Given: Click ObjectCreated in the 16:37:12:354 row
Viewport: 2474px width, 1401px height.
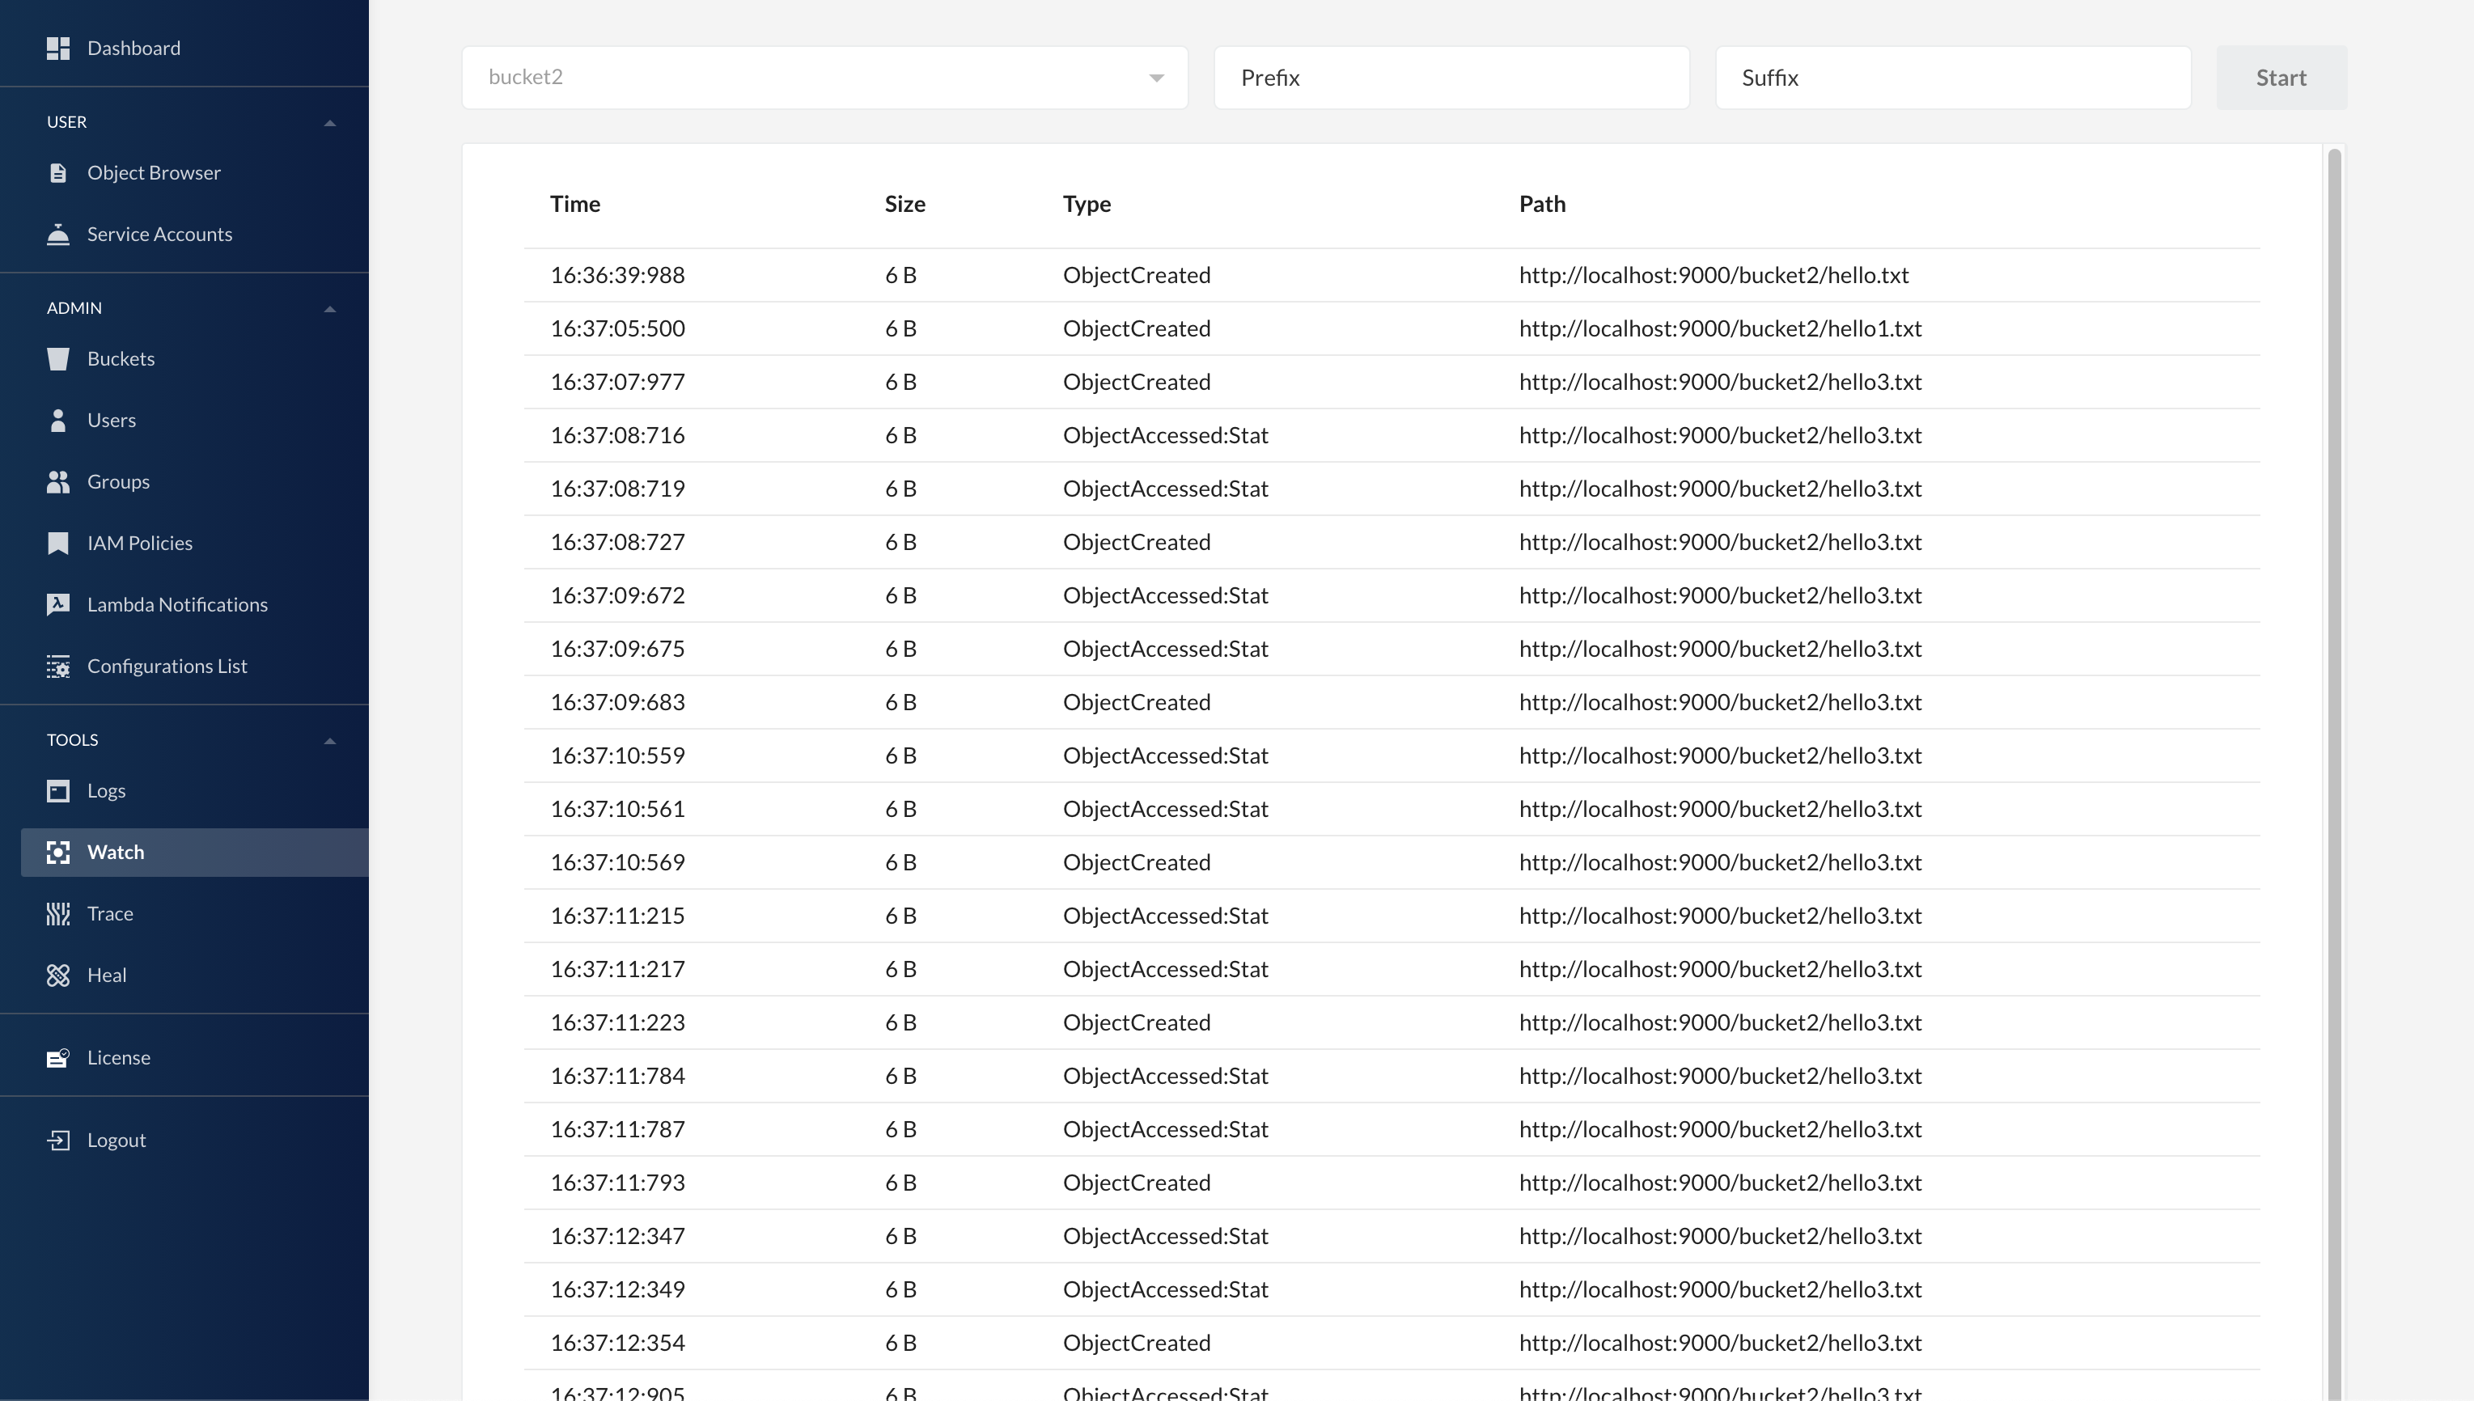Looking at the screenshot, I should click(1137, 1344).
